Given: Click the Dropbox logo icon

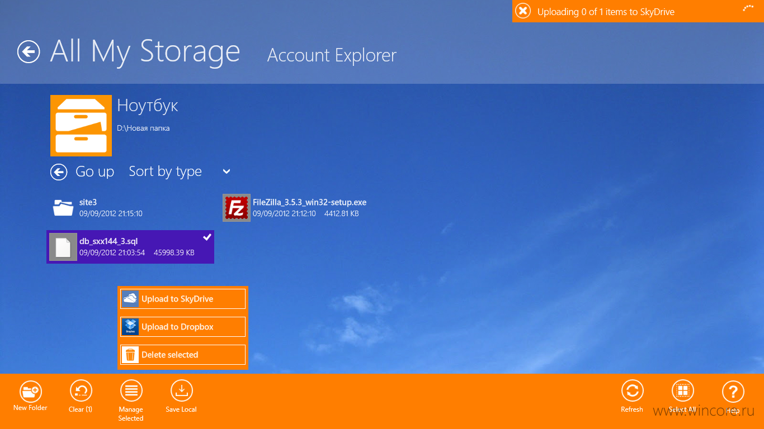Looking at the screenshot, I should point(130,327).
